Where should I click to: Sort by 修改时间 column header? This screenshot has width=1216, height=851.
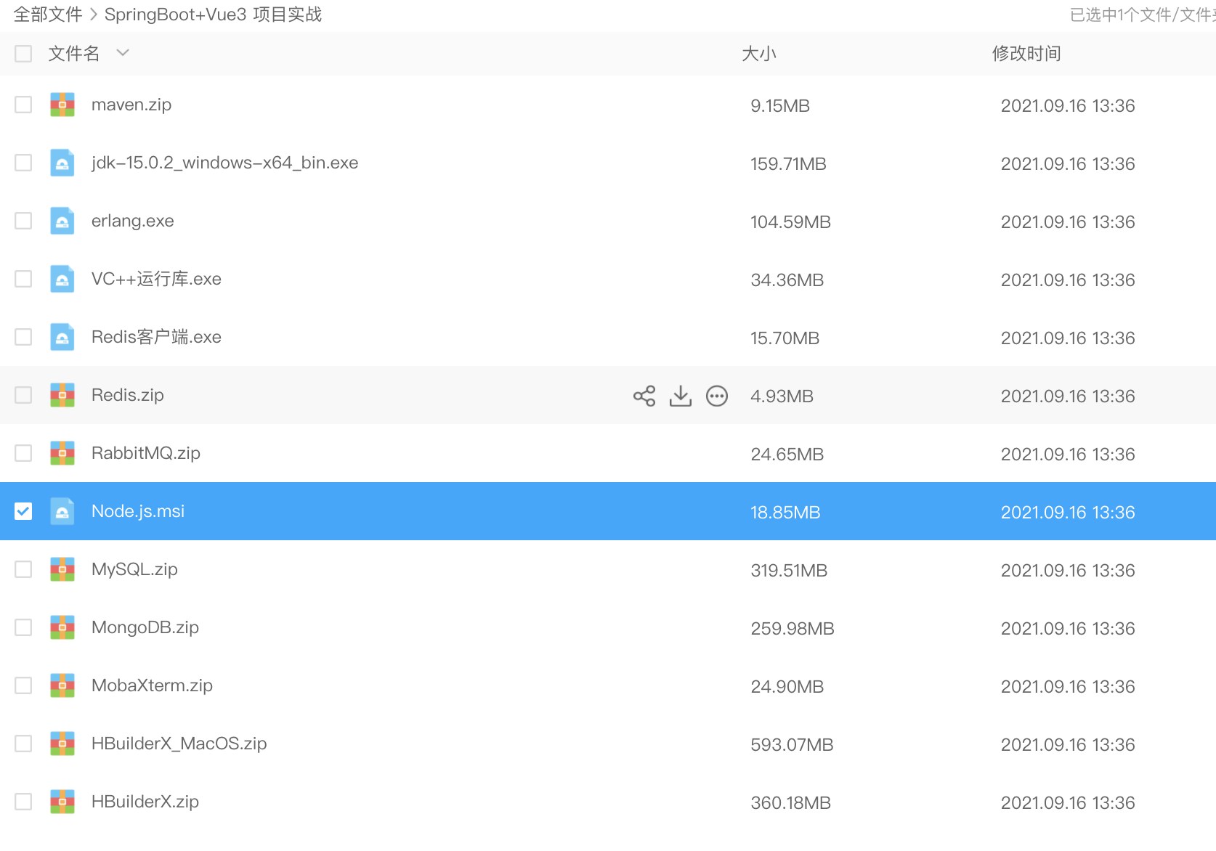click(1026, 54)
